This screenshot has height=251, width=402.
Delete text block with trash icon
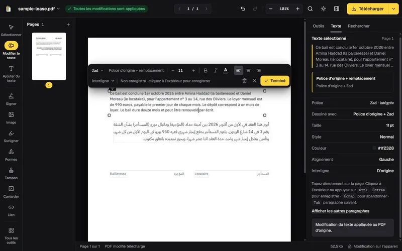pyautogui.click(x=244, y=81)
